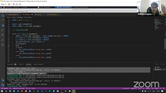Screen dimensions: 166x93
Task: Select home in the breadcrumb path
Action: tap(9, 17)
